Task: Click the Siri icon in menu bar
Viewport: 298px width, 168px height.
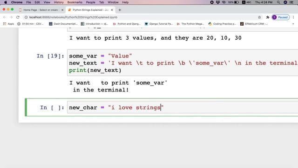Action: pos(285,2)
